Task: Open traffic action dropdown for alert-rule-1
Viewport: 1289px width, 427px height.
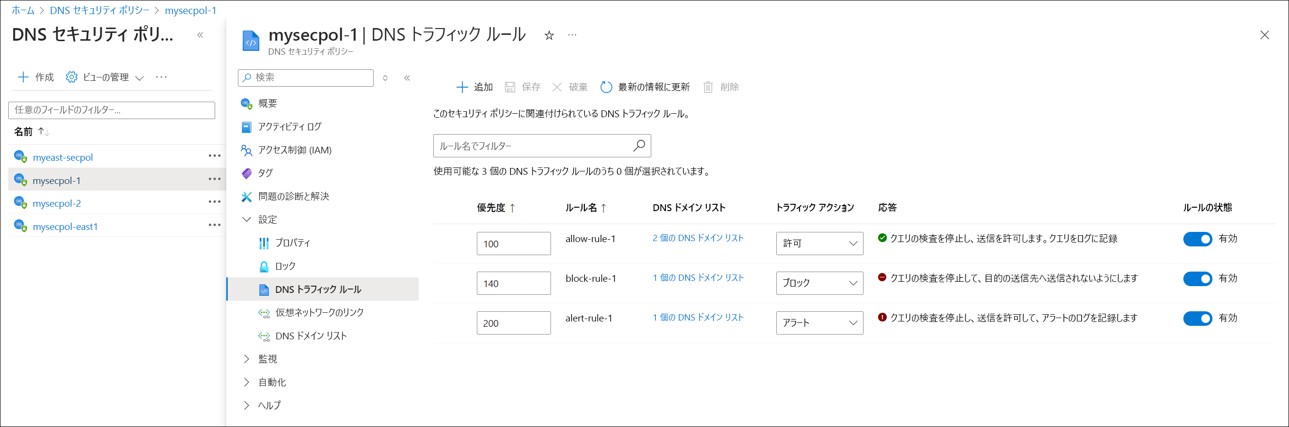Action: pyautogui.click(x=819, y=323)
